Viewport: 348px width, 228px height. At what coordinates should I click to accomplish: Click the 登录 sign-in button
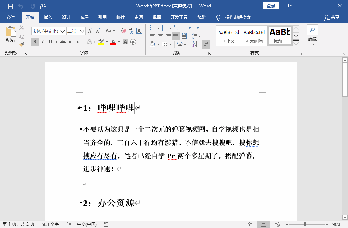271,6
